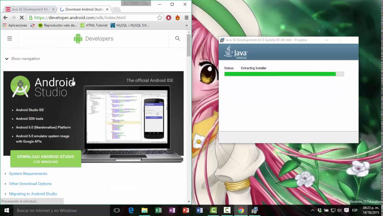
Task: Open the green Camtasia taskbar icon
Action: pos(213,210)
